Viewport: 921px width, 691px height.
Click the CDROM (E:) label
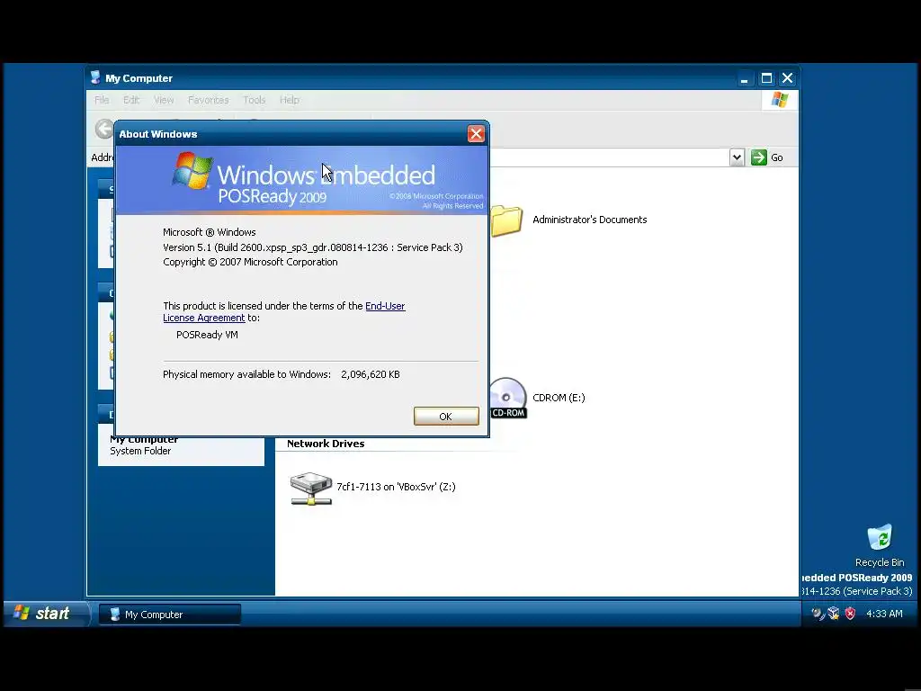coord(559,398)
